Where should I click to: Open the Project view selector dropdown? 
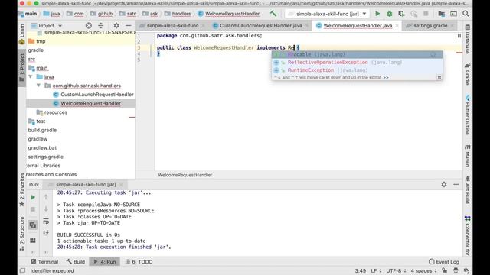coord(46,25)
